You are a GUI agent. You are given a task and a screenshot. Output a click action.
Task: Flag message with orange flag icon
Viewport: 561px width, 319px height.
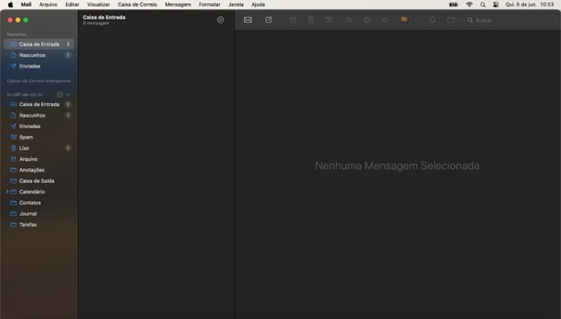tap(404, 19)
